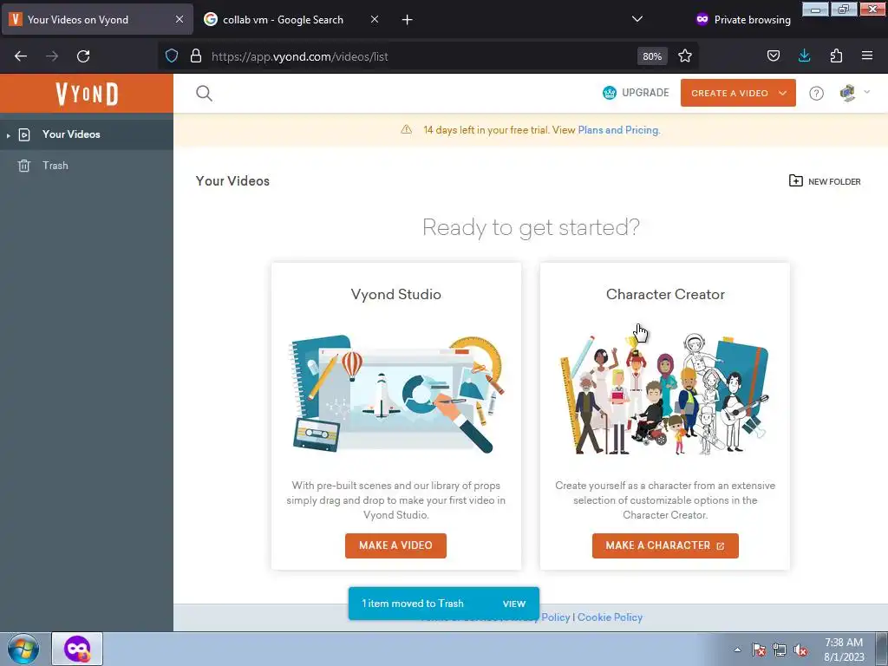Close the collab vm Google Search tab

pos(375,19)
